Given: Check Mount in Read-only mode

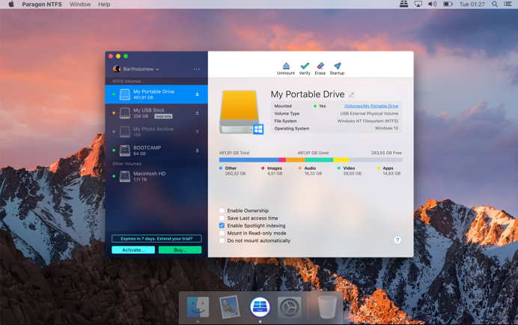Looking at the screenshot, I should (x=222, y=233).
